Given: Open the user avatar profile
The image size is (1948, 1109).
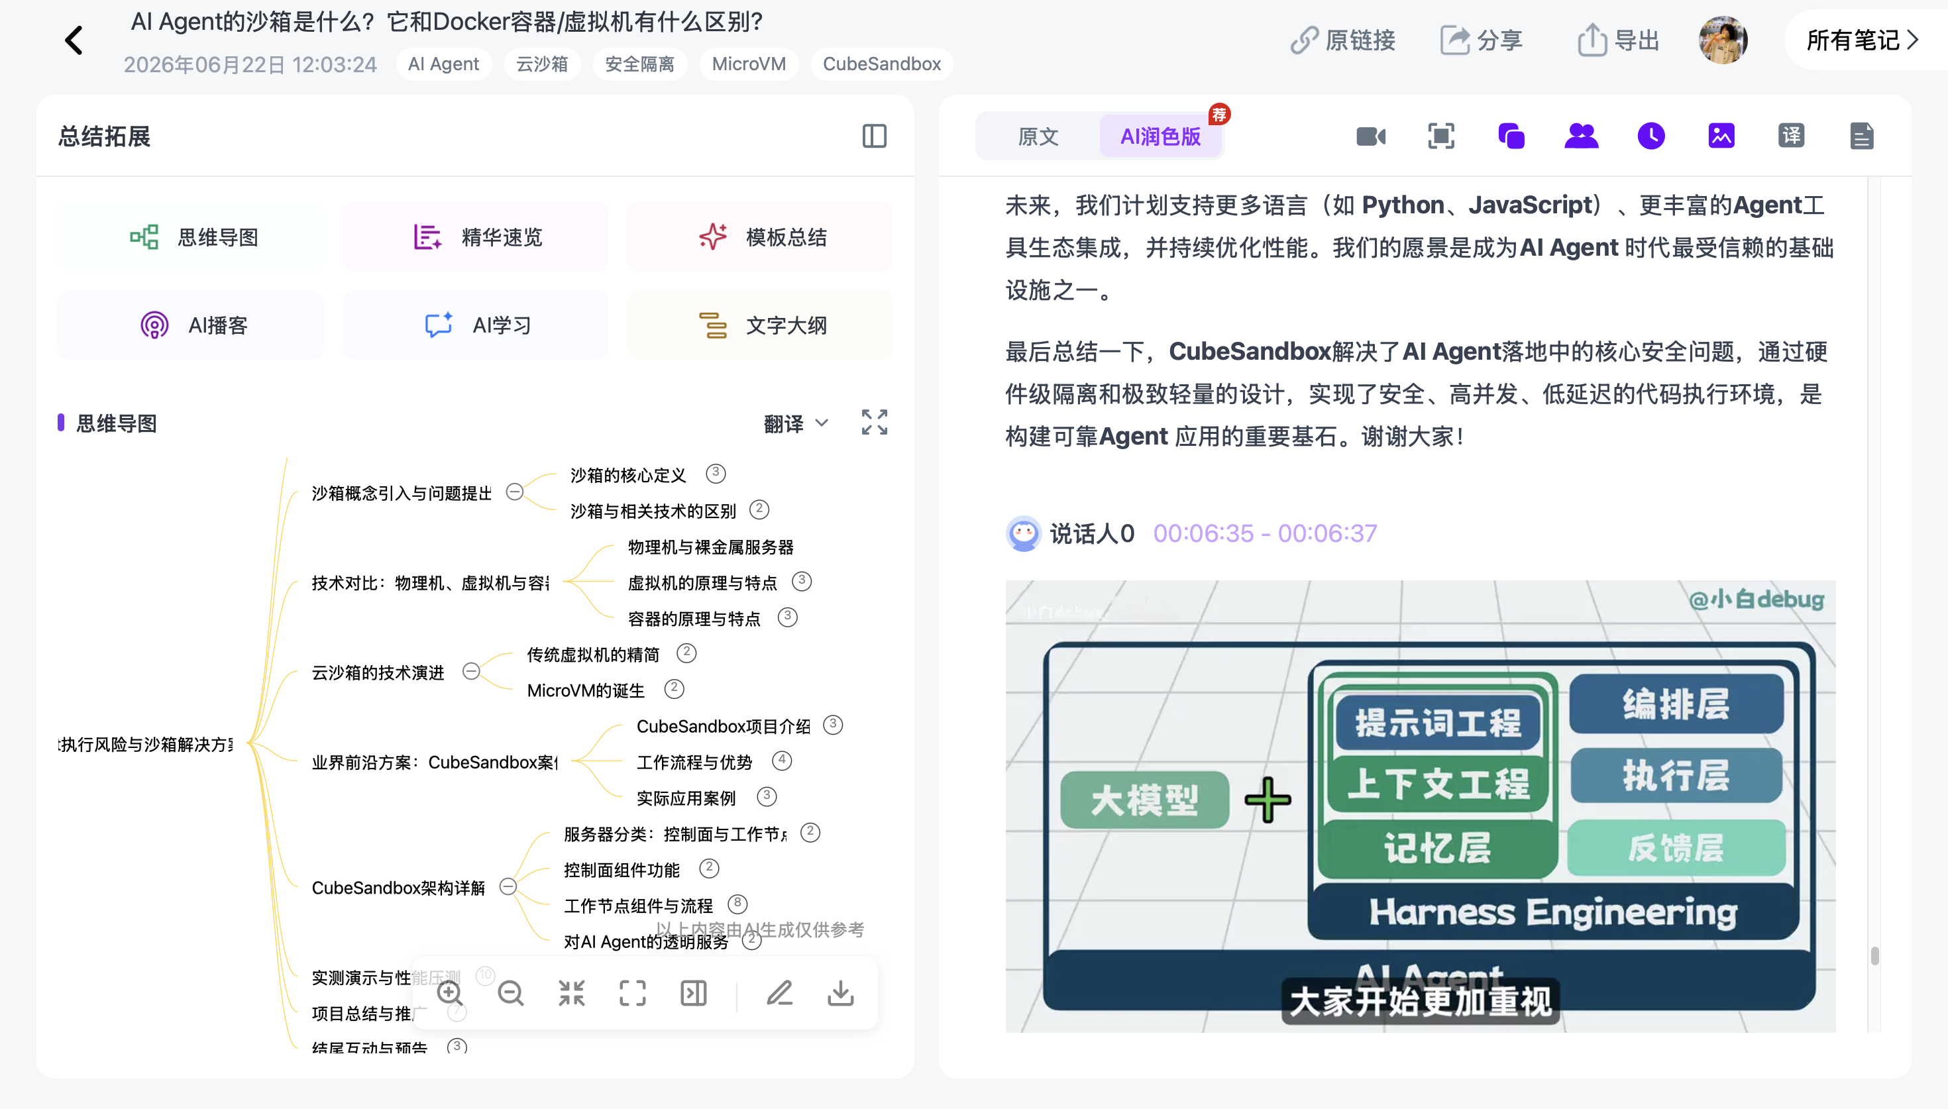Looking at the screenshot, I should coord(1723,40).
